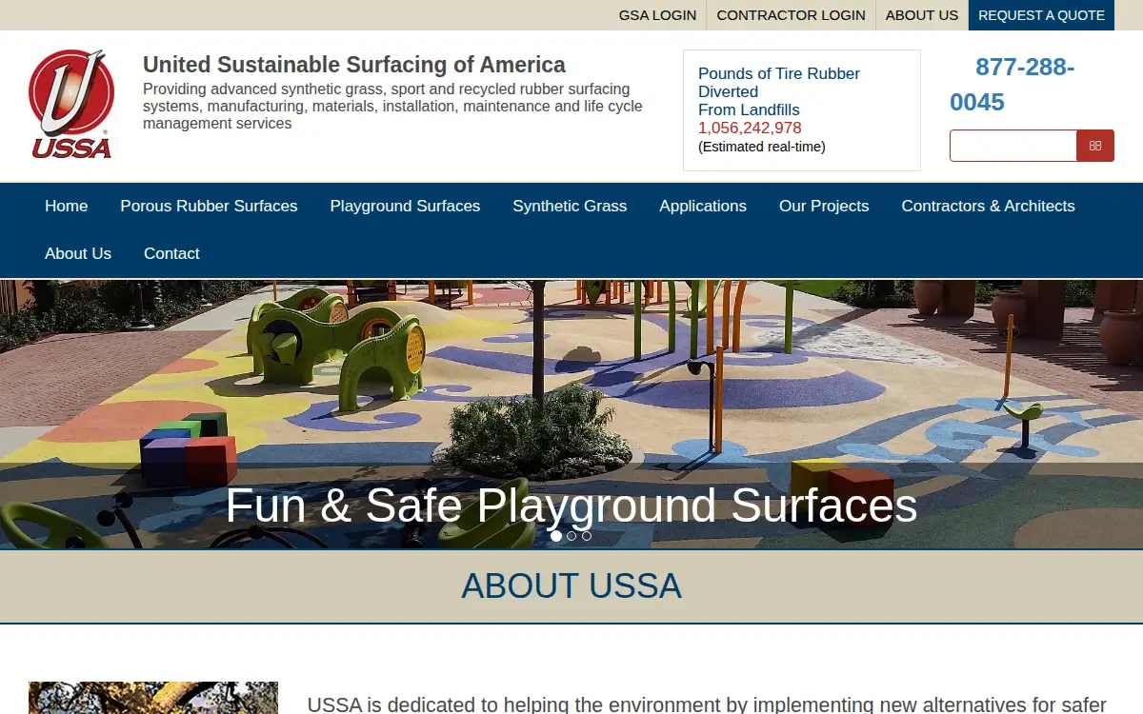Screen dimensions: 1143x714
Task: Go to About Us in top bar
Action: tap(922, 15)
